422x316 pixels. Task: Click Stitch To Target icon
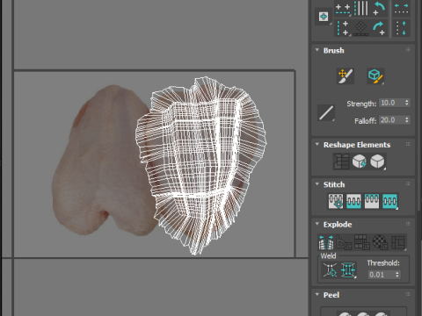click(x=336, y=201)
